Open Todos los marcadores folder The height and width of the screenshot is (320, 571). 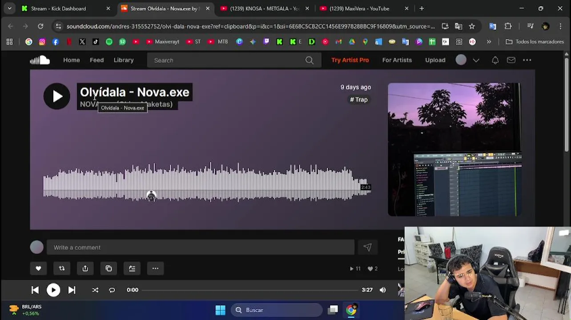click(x=535, y=42)
